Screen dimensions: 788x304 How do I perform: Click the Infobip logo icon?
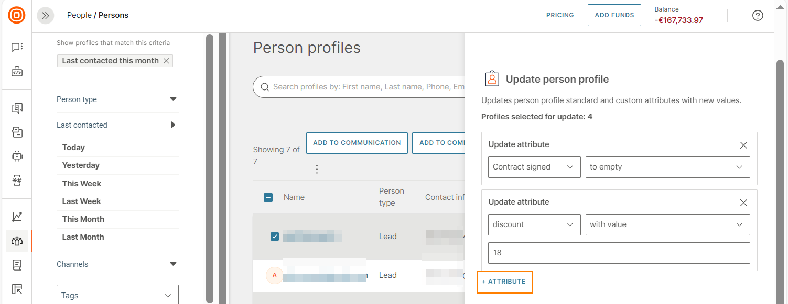pos(16,15)
